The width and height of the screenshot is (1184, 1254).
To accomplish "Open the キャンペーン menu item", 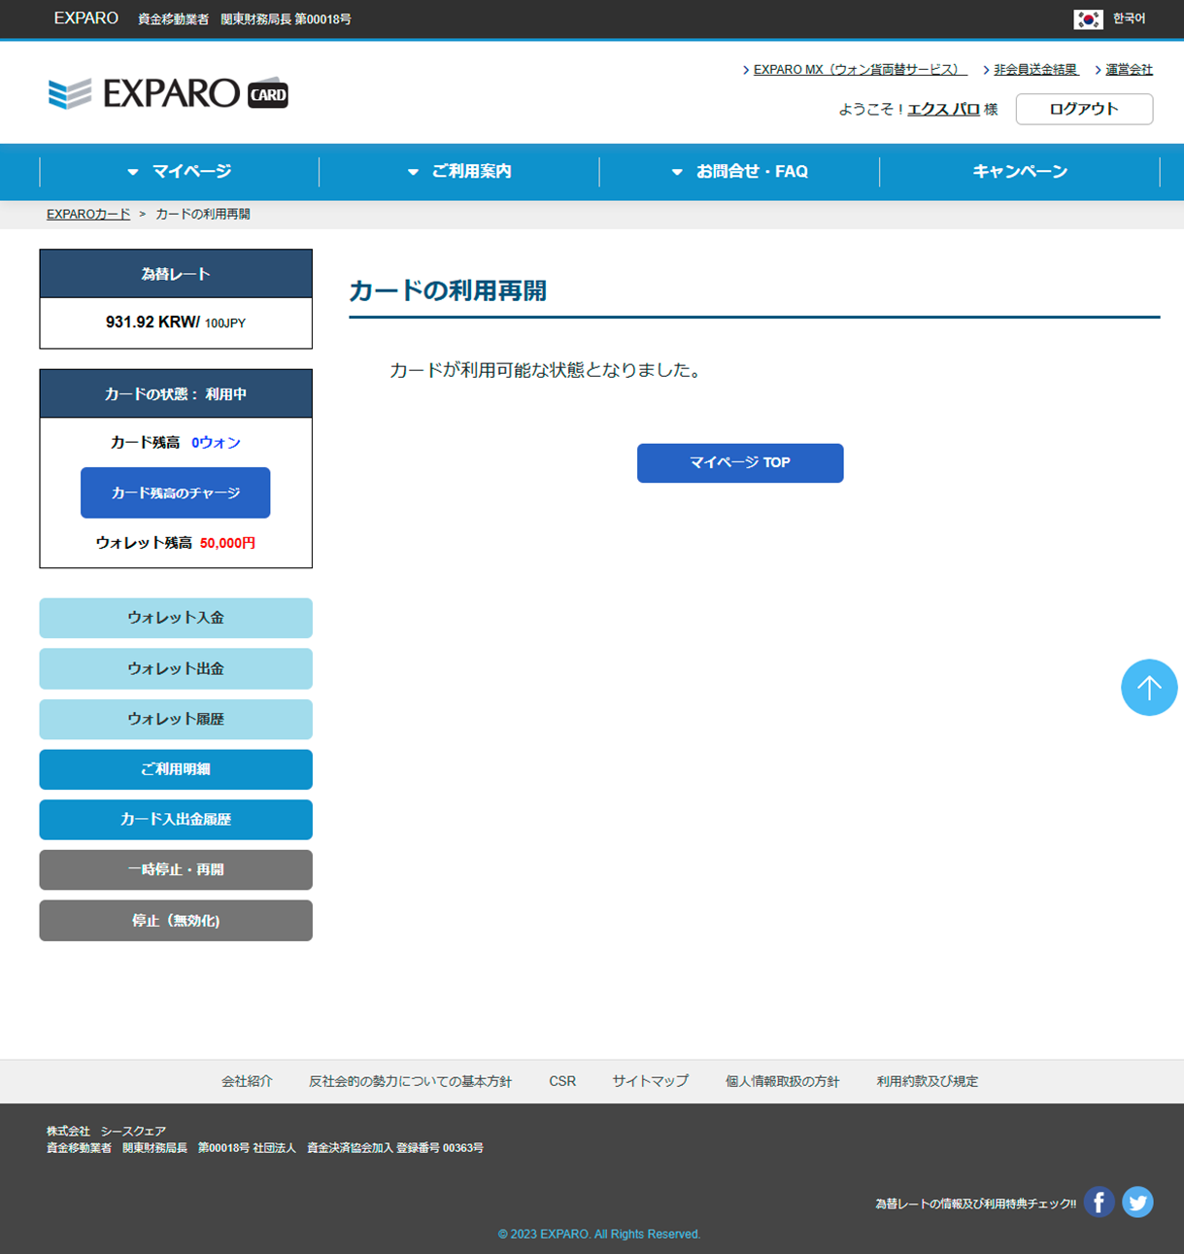I will coord(1020,172).
